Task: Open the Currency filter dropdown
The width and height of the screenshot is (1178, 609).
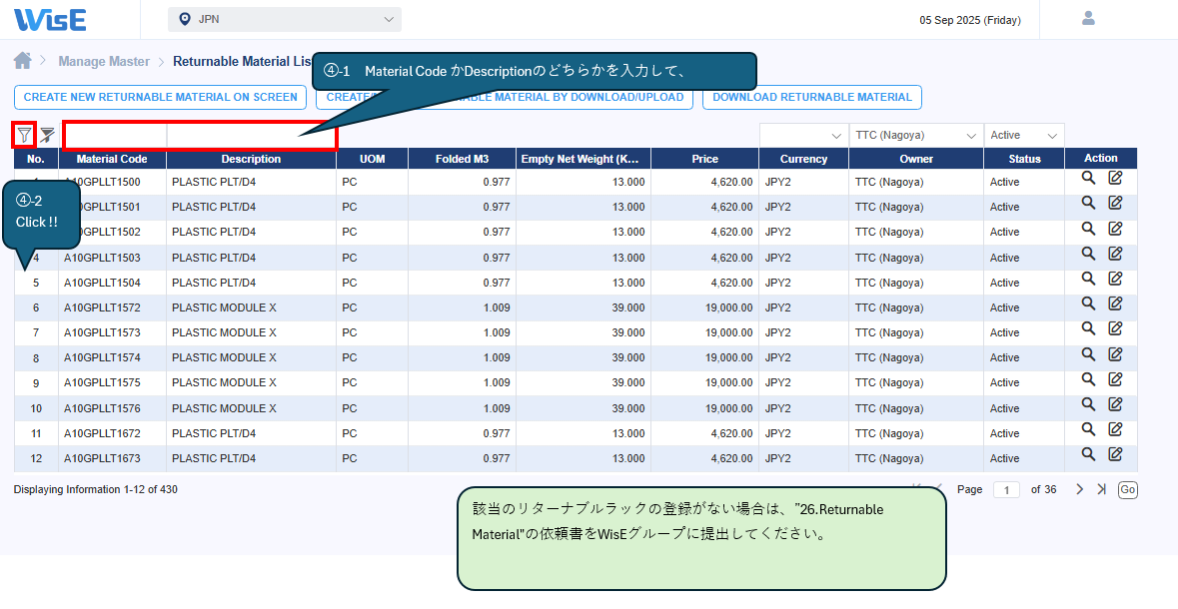Action: (803, 135)
